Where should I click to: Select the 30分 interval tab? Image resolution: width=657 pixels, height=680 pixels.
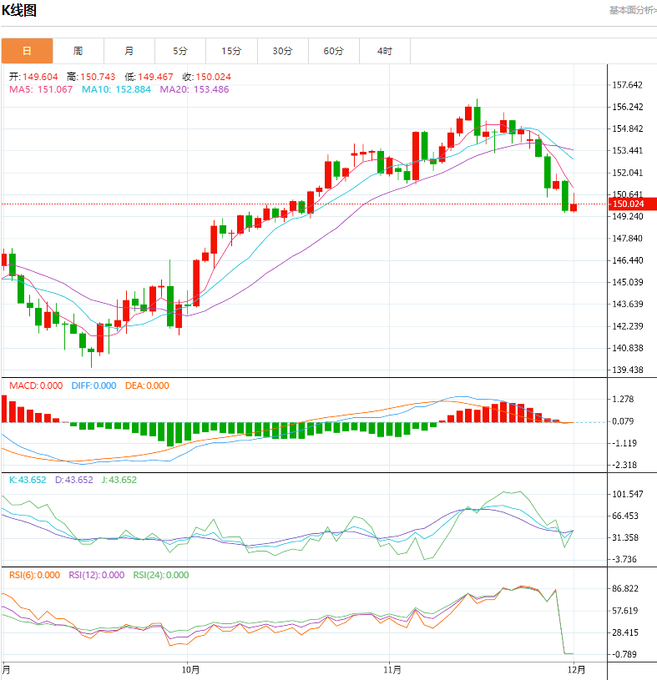tap(282, 51)
